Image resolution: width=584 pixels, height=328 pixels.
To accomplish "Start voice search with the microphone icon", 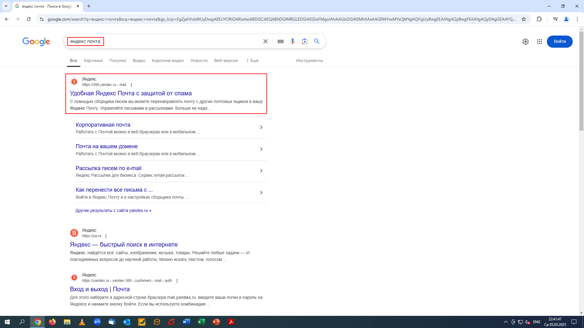I will click(293, 41).
